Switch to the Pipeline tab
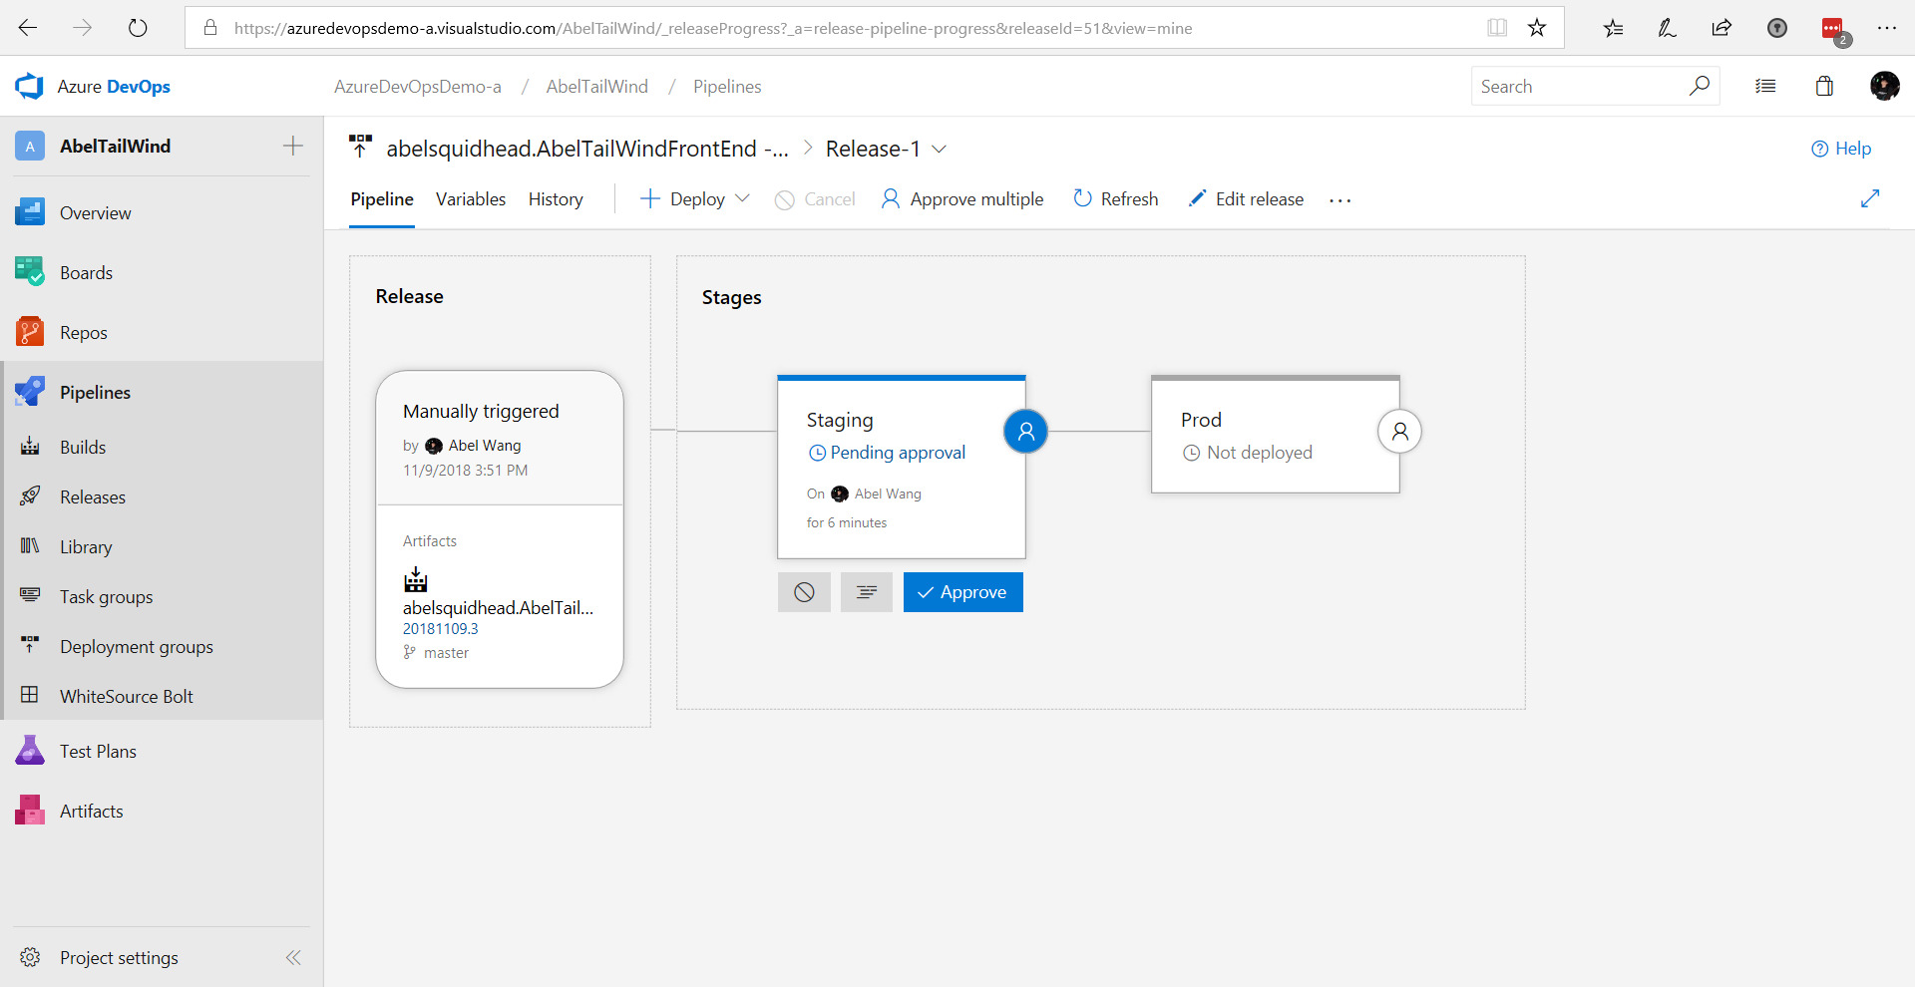The image size is (1915, 987). tap(382, 199)
